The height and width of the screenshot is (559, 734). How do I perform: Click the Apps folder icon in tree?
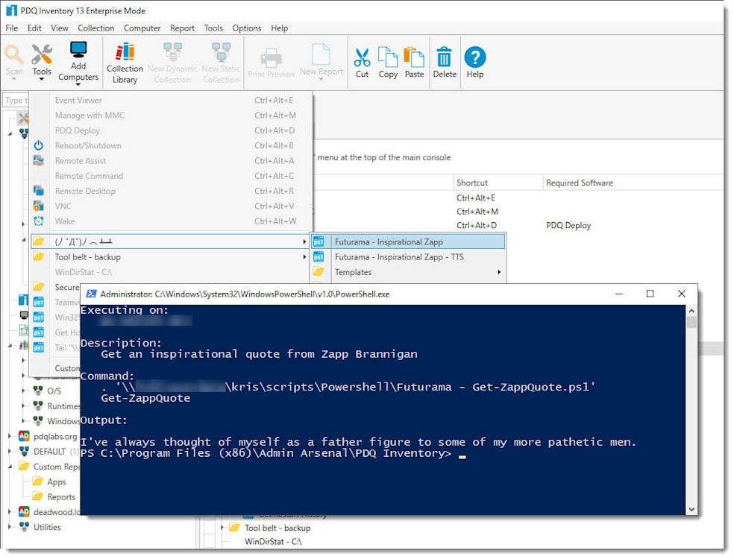pos(38,481)
